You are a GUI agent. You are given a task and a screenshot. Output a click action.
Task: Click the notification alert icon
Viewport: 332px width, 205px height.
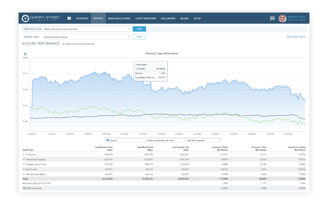coord(272,18)
